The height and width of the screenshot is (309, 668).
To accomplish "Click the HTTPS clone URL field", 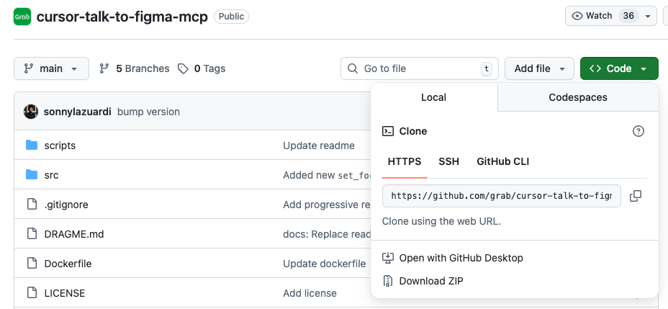I will point(502,196).
